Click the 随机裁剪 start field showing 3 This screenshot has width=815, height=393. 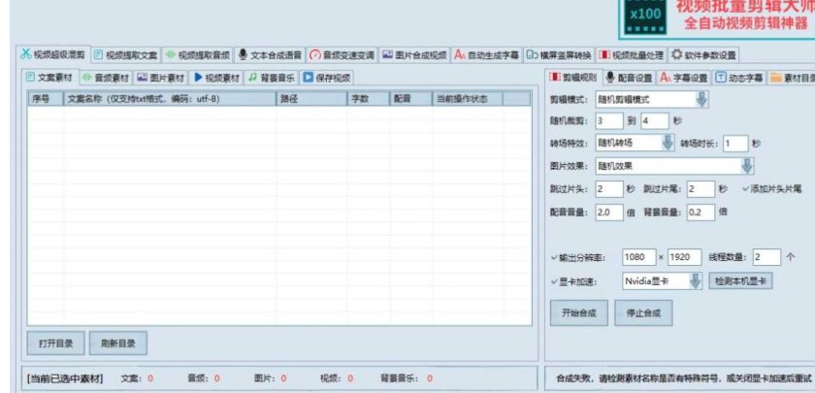(609, 121)
